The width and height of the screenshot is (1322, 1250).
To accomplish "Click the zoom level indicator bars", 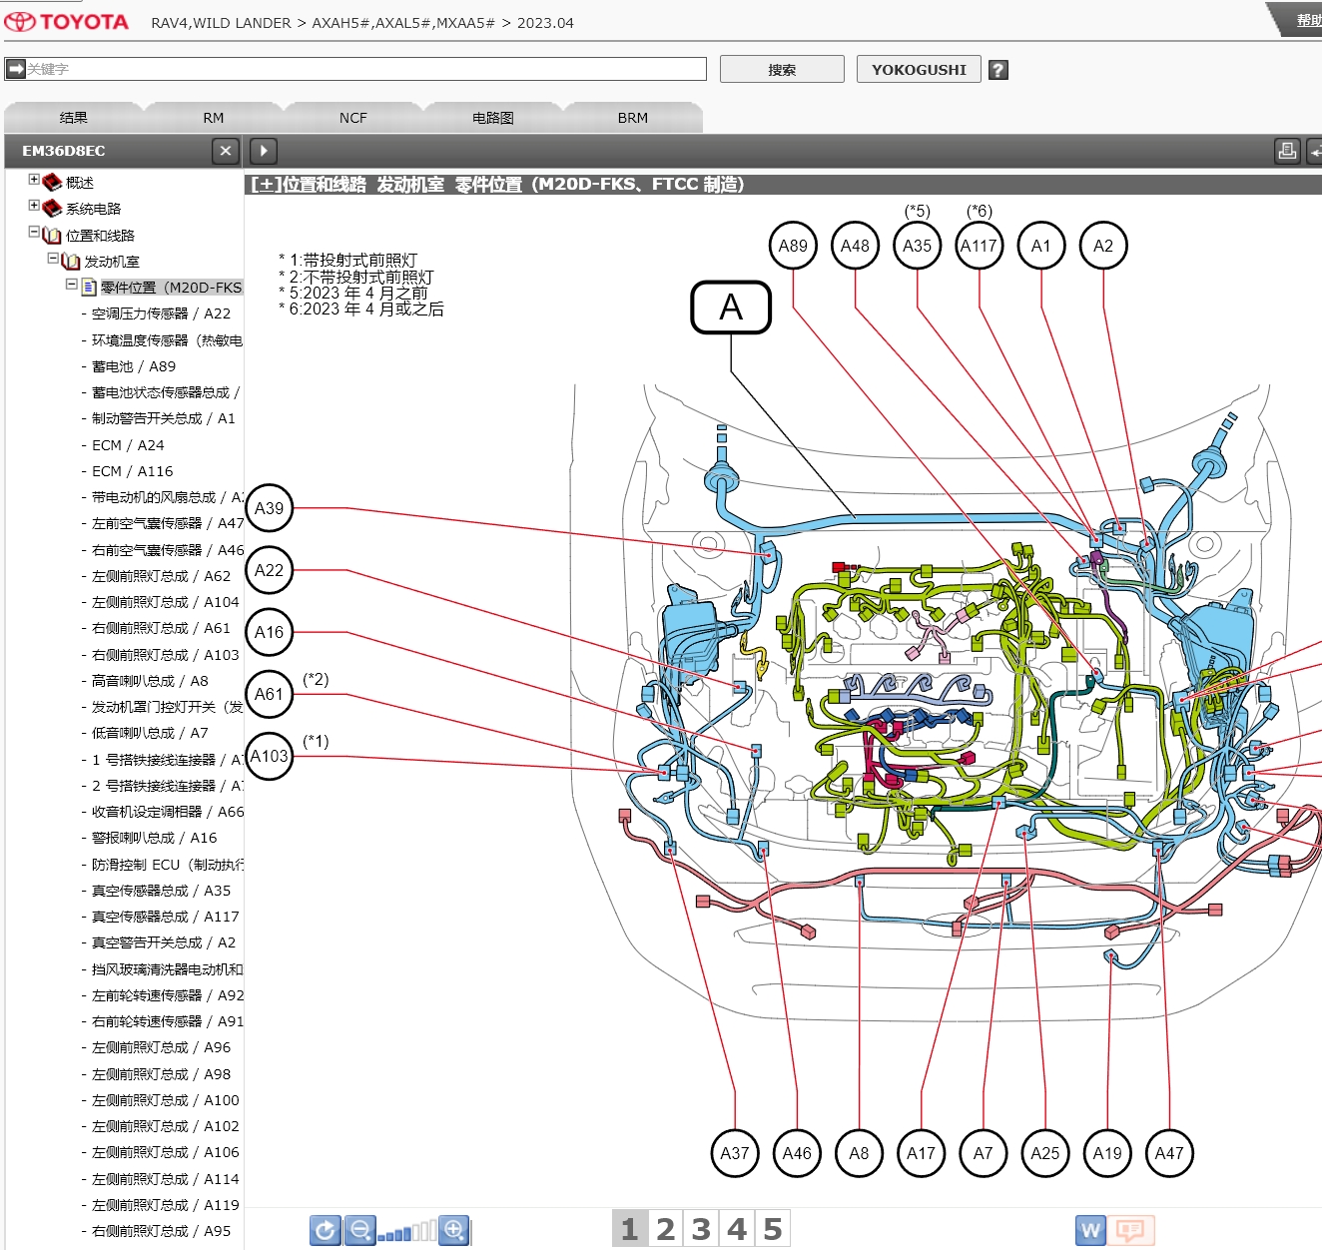I will click(x=407, y=1232).
